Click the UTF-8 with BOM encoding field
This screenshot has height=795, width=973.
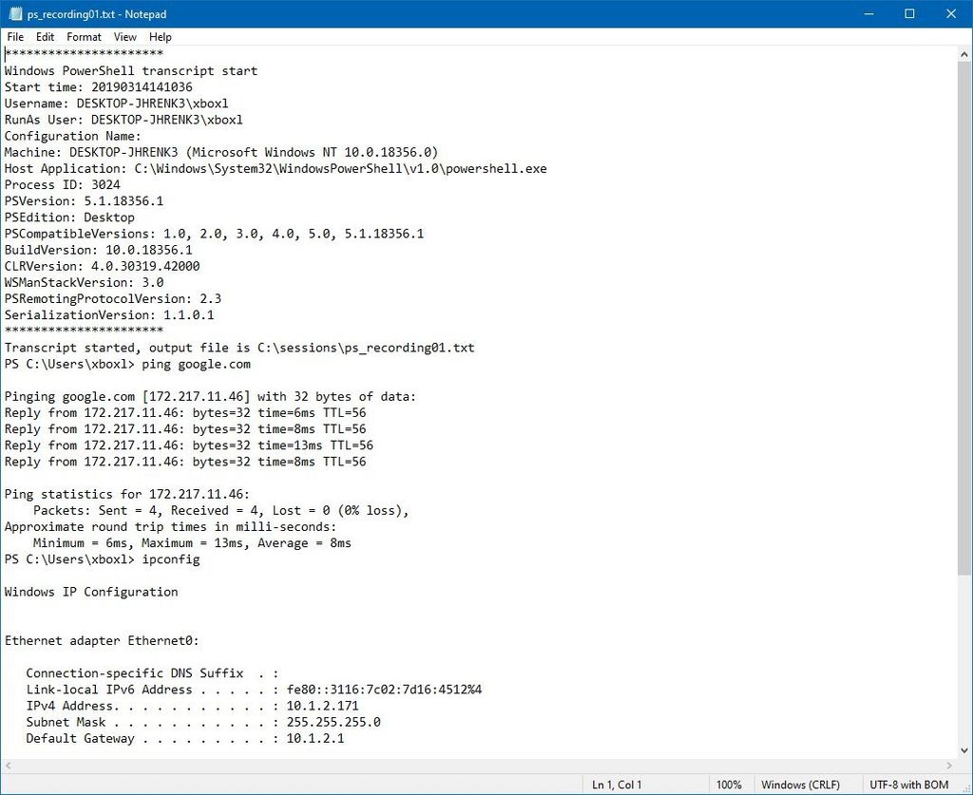click(909, 785)
